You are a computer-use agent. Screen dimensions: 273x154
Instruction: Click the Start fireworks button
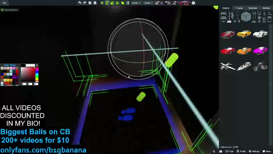coord(9,10)
